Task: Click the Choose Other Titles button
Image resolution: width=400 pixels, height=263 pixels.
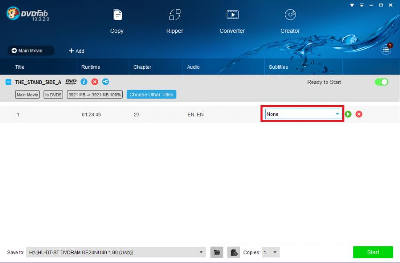Action: pyautogui.click(x=151, y=94)
